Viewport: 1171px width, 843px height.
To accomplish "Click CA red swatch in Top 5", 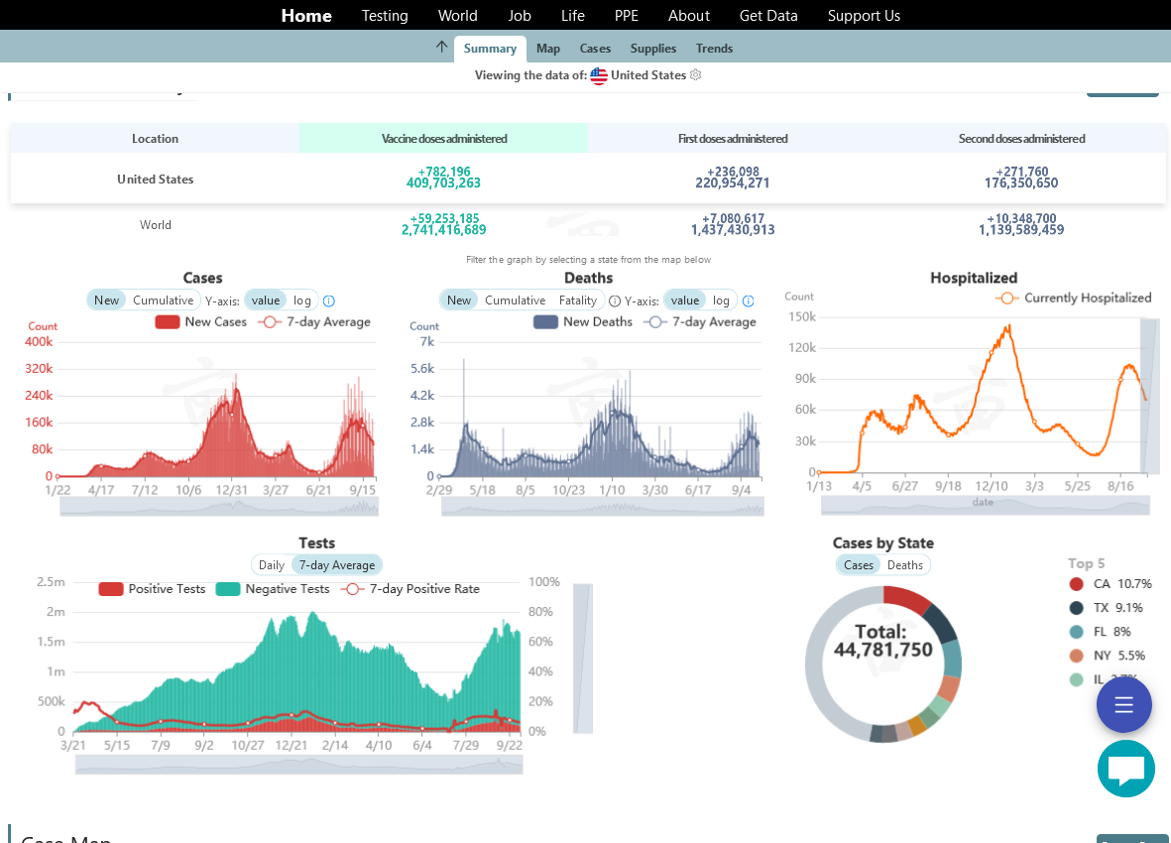I will (1076, 584).
